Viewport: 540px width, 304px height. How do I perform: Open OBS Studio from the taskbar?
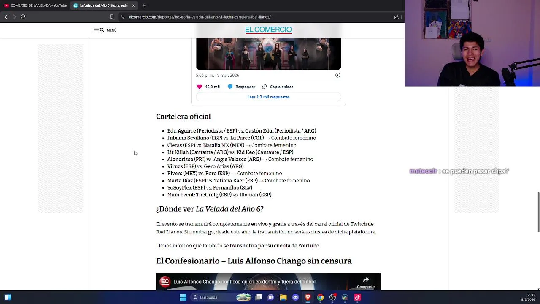332,297
